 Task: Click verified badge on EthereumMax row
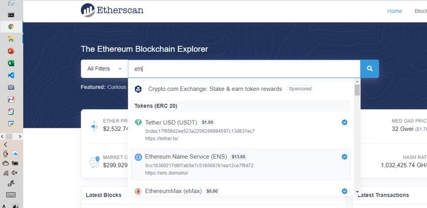[344, 192]
